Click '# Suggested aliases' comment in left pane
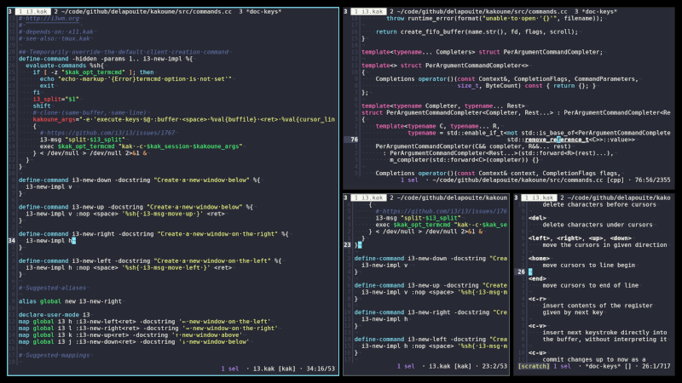This screenshot has width=682, height=383. click(x=52, y=288)
